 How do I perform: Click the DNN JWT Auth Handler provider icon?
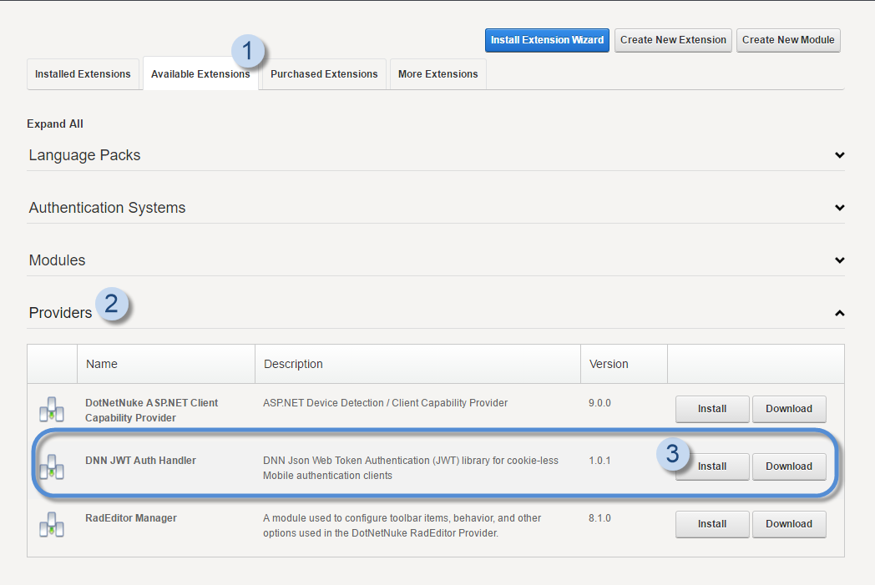click(x=51, y=467)
